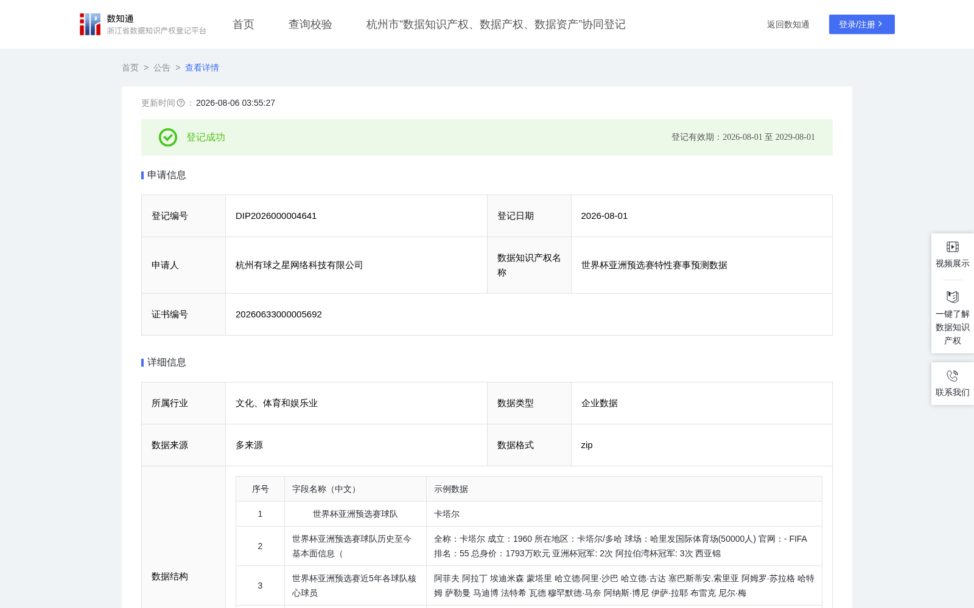Image resolution: width=974 pixels, height=608 pixels.
Task: Click the 登记日期 label cell
Action: 529,216
